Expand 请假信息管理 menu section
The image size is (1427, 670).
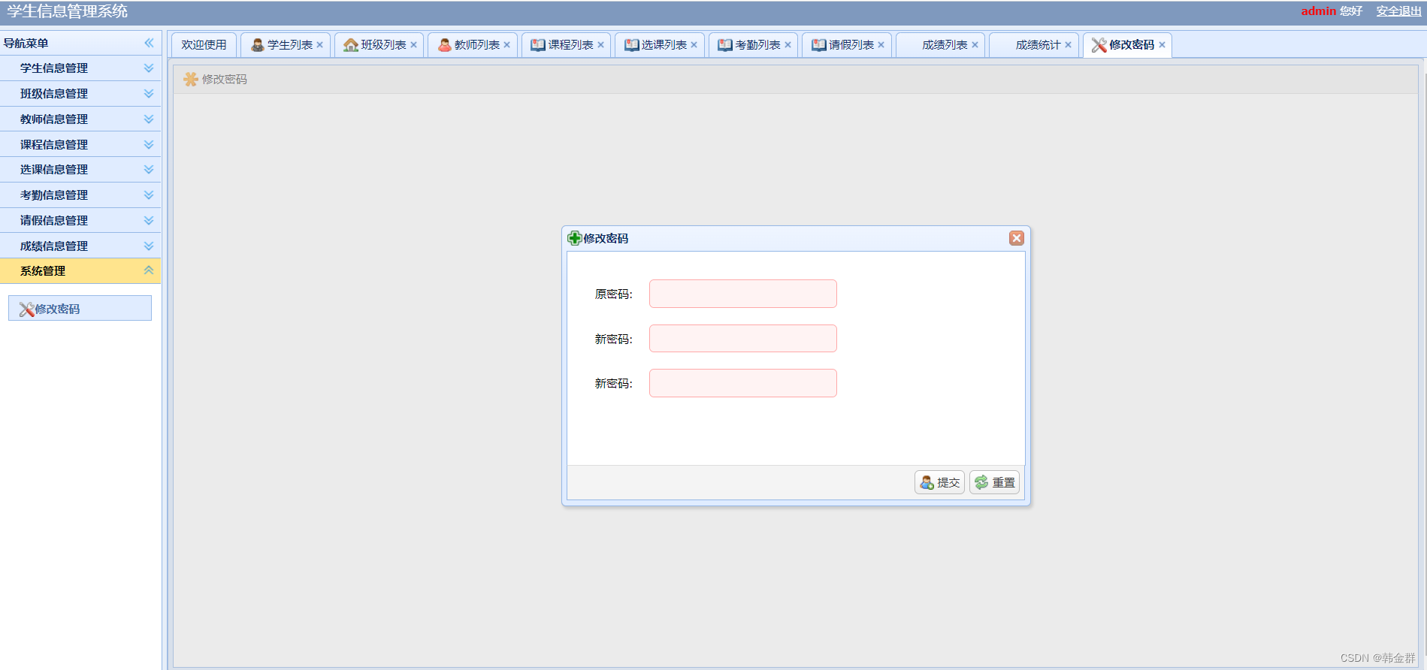149,220
